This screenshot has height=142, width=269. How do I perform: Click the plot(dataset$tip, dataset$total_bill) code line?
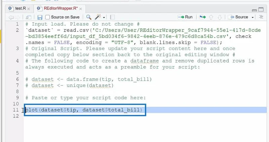tap(84, 110)
